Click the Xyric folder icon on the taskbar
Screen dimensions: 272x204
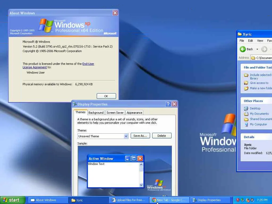point(73,200)
